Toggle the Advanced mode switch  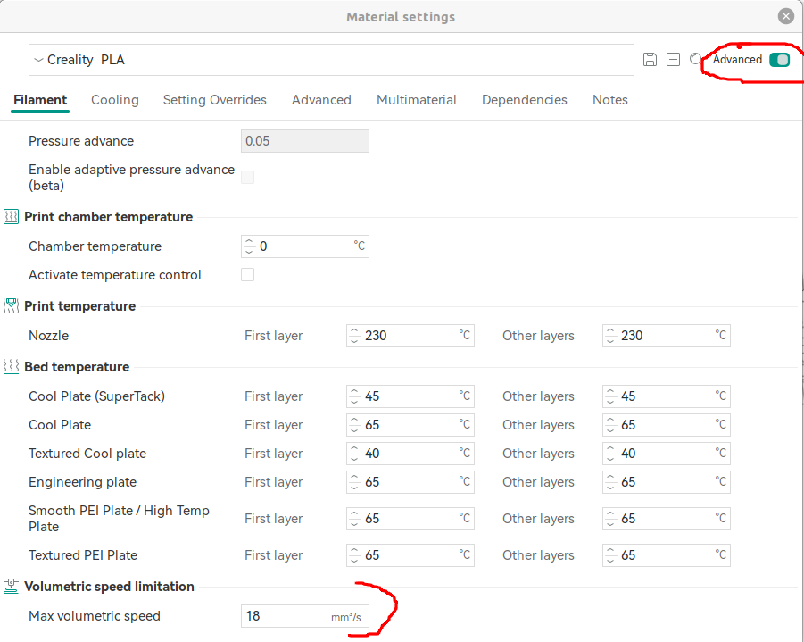[x=779, y=60]
